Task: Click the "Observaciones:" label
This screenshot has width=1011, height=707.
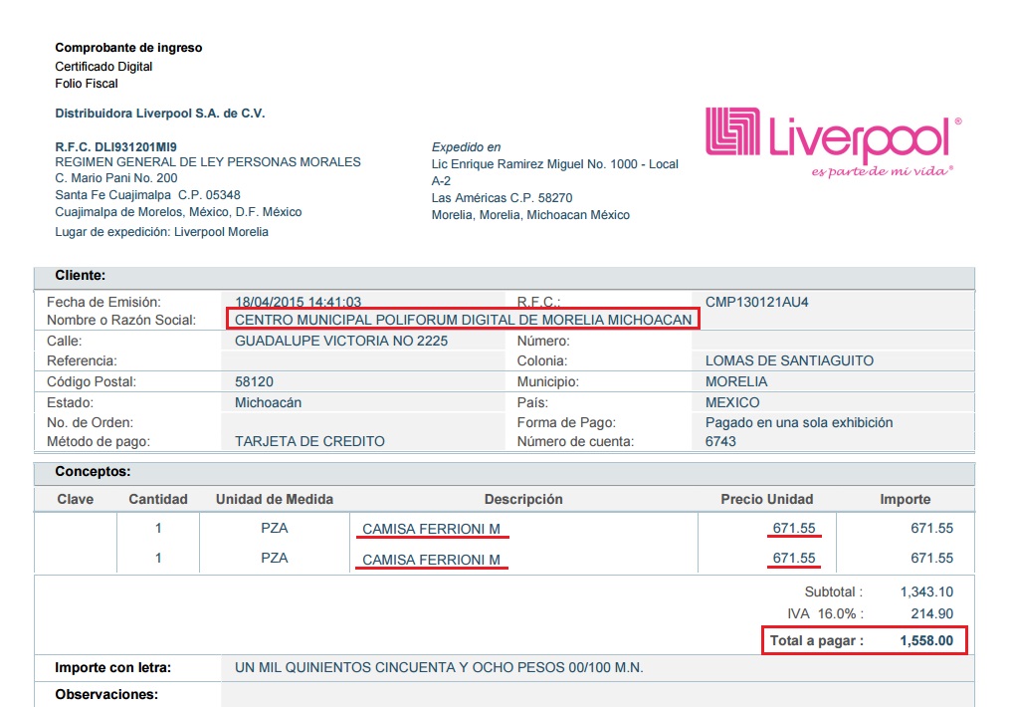Action: coord(106,695)
